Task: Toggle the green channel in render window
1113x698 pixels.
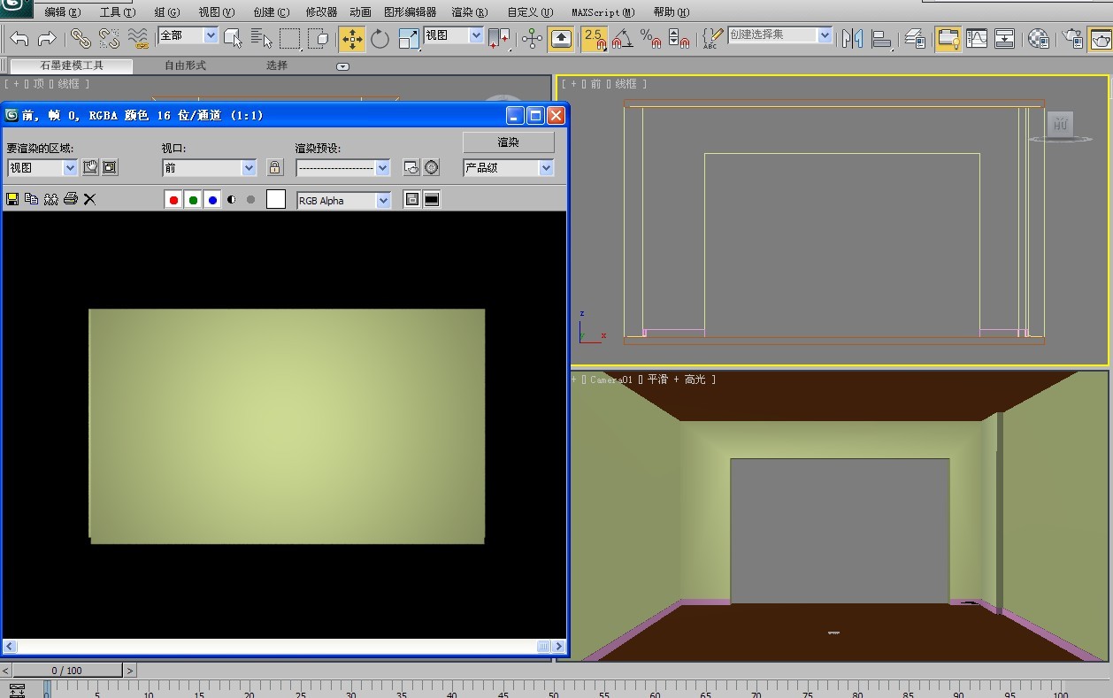Action: (x=193, y=200)
